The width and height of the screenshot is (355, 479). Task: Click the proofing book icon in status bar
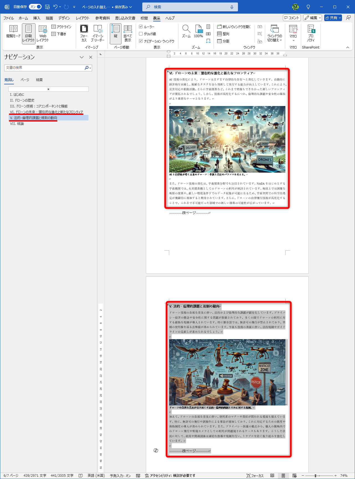tap(81, 476)
